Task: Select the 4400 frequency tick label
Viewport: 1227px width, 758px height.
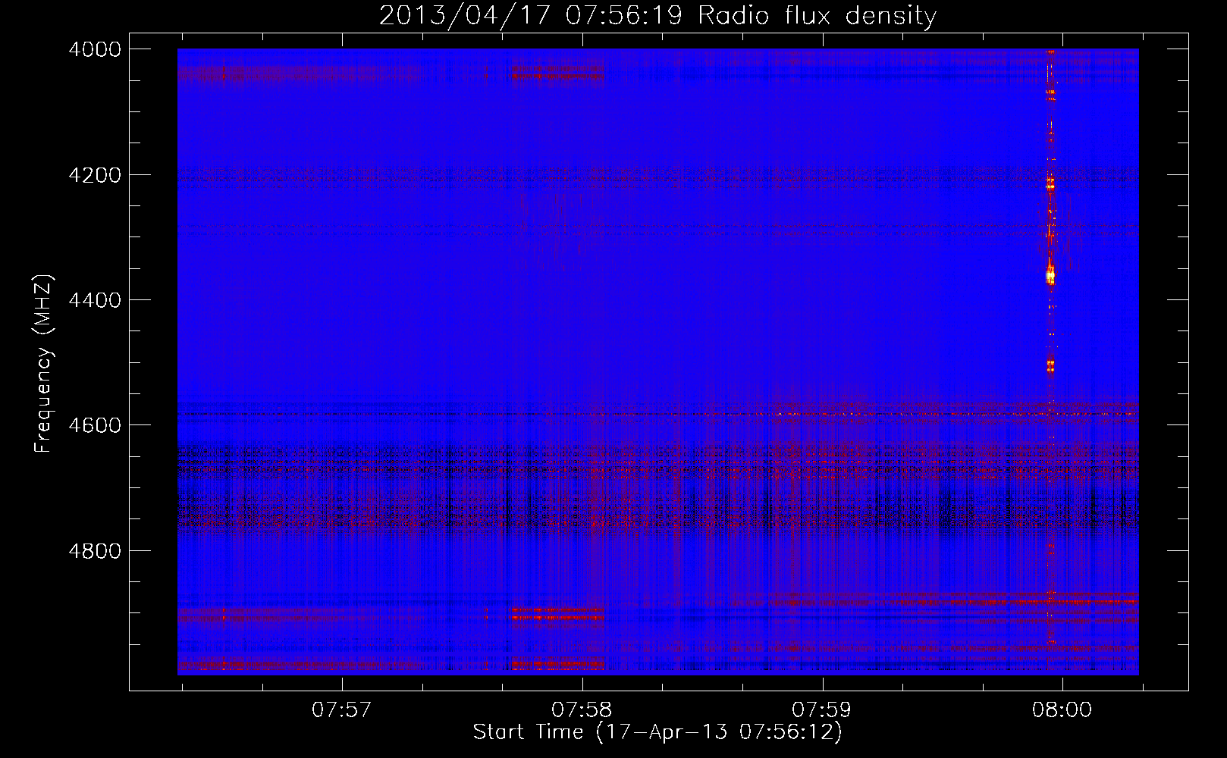Action: point(95,300)
